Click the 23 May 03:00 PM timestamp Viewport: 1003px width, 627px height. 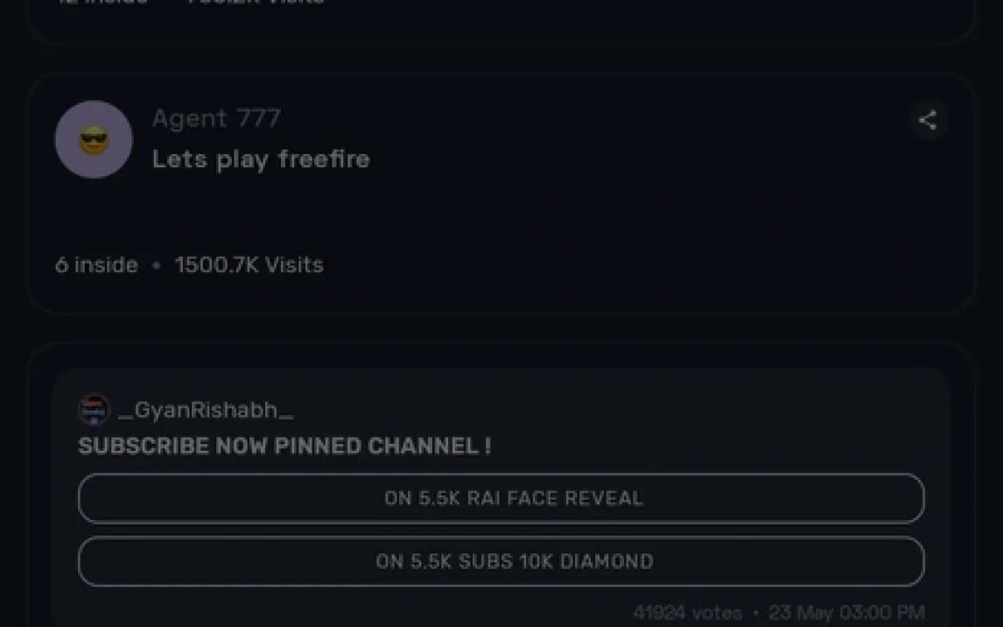tap(846, 613)
